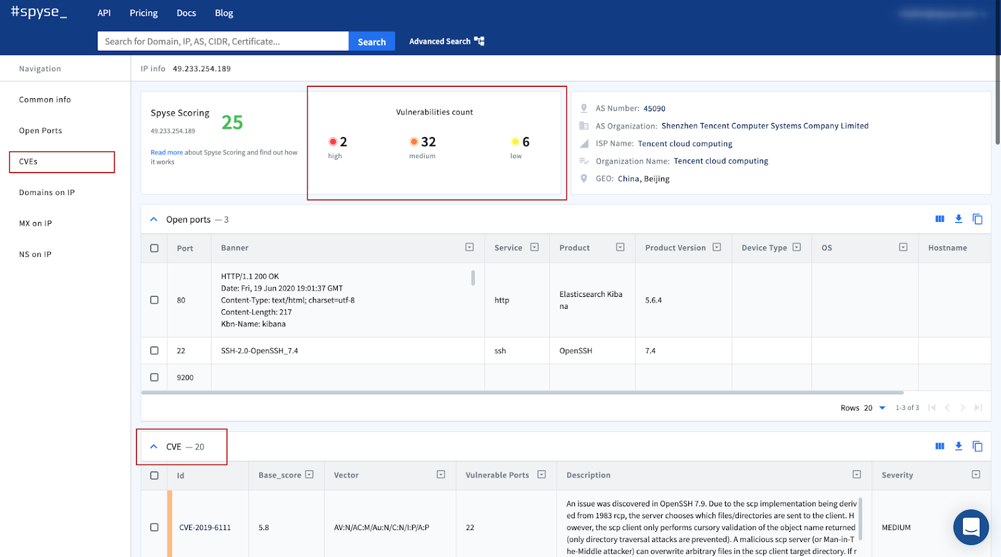Open Description column filter dropdown
1001x557 pixels.
tap(857, 475)
